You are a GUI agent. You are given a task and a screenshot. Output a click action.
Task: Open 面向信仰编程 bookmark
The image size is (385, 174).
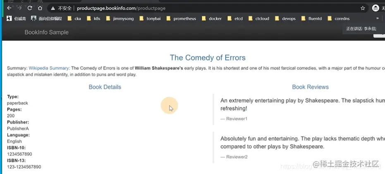click(x=47, y=19)
